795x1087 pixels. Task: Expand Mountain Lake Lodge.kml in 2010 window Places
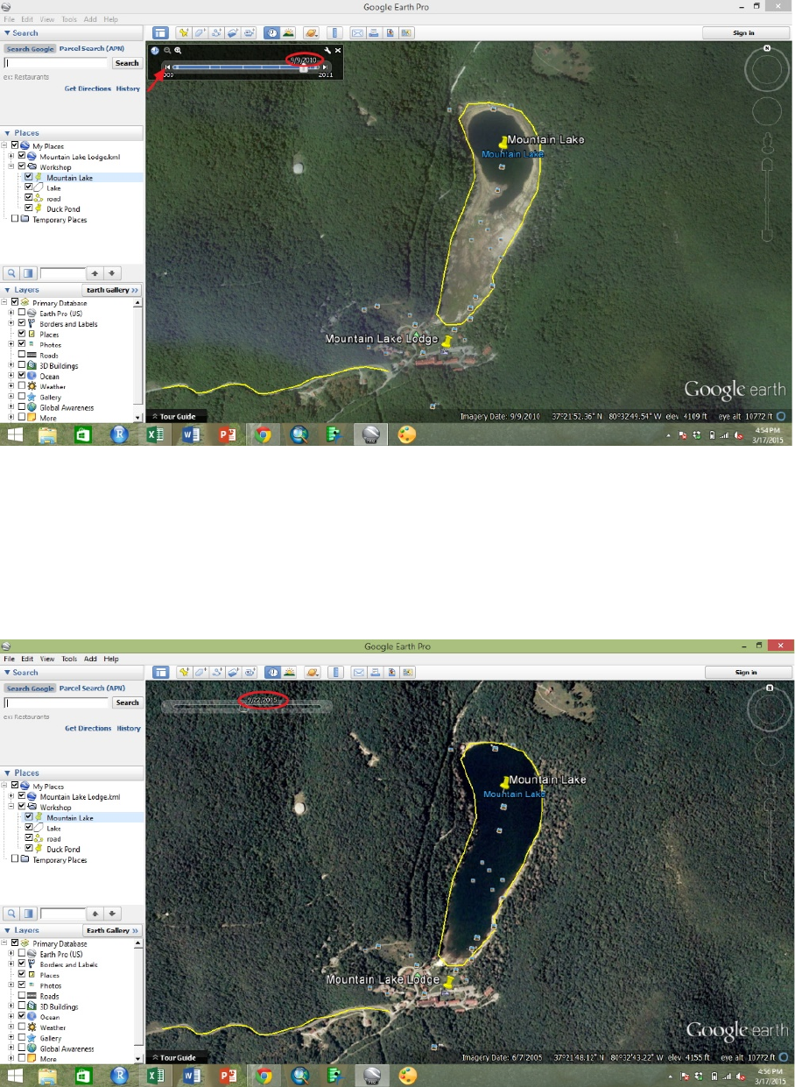point(11,156)
